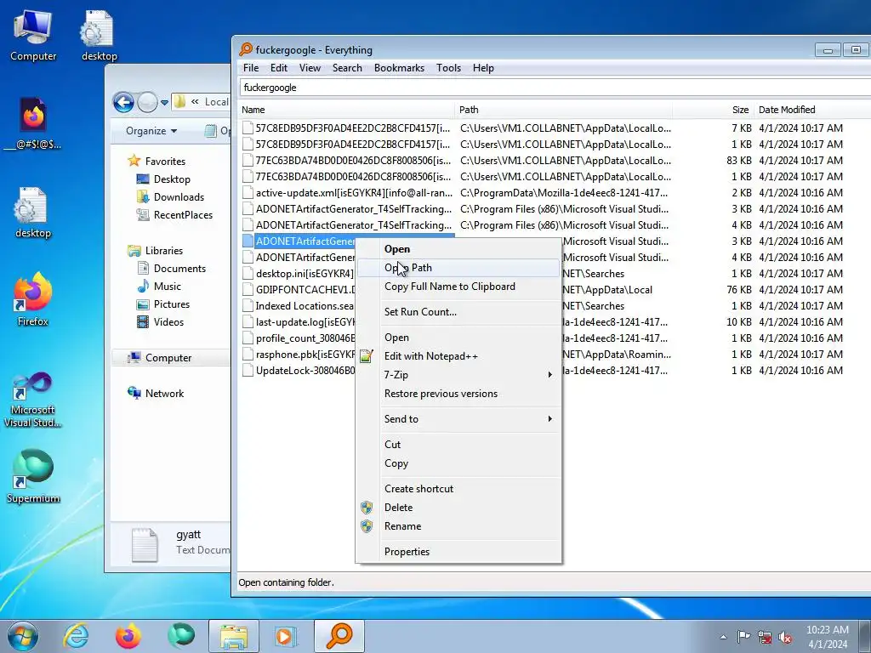Show hidden system tray icons

(723, 637)
